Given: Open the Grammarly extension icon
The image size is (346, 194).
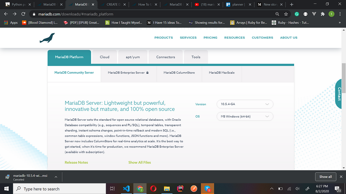Looking at the screenshot, I should pos(297,14).
